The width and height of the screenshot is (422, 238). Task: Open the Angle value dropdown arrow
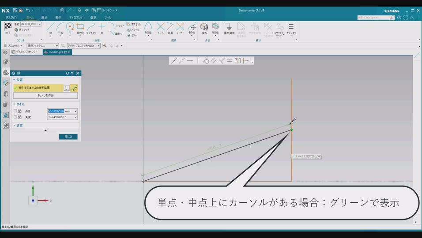(75, 117)
